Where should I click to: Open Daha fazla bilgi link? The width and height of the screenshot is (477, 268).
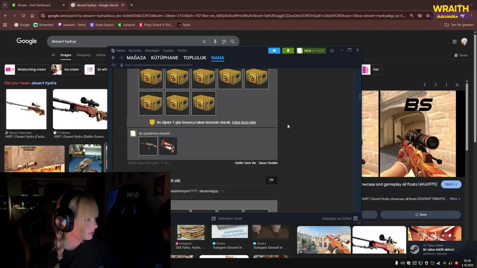coord(244,122)
